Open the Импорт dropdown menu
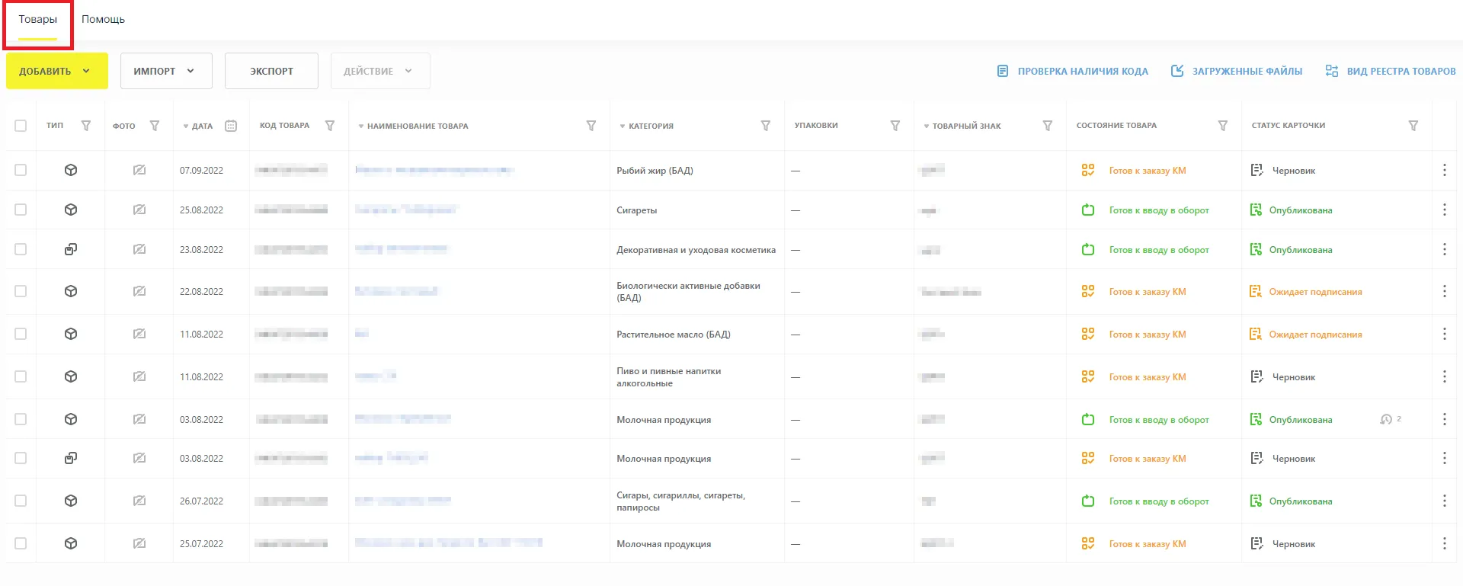Image resolution: width=1463 pixels, height=586 pixels. pyautogui.click(x=165, y=71)
